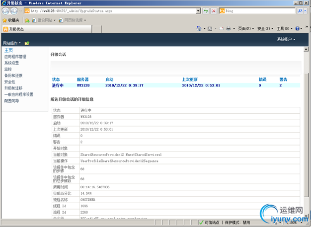
Task: Open 备份和还原 in the sidebar
Action: 13,76
